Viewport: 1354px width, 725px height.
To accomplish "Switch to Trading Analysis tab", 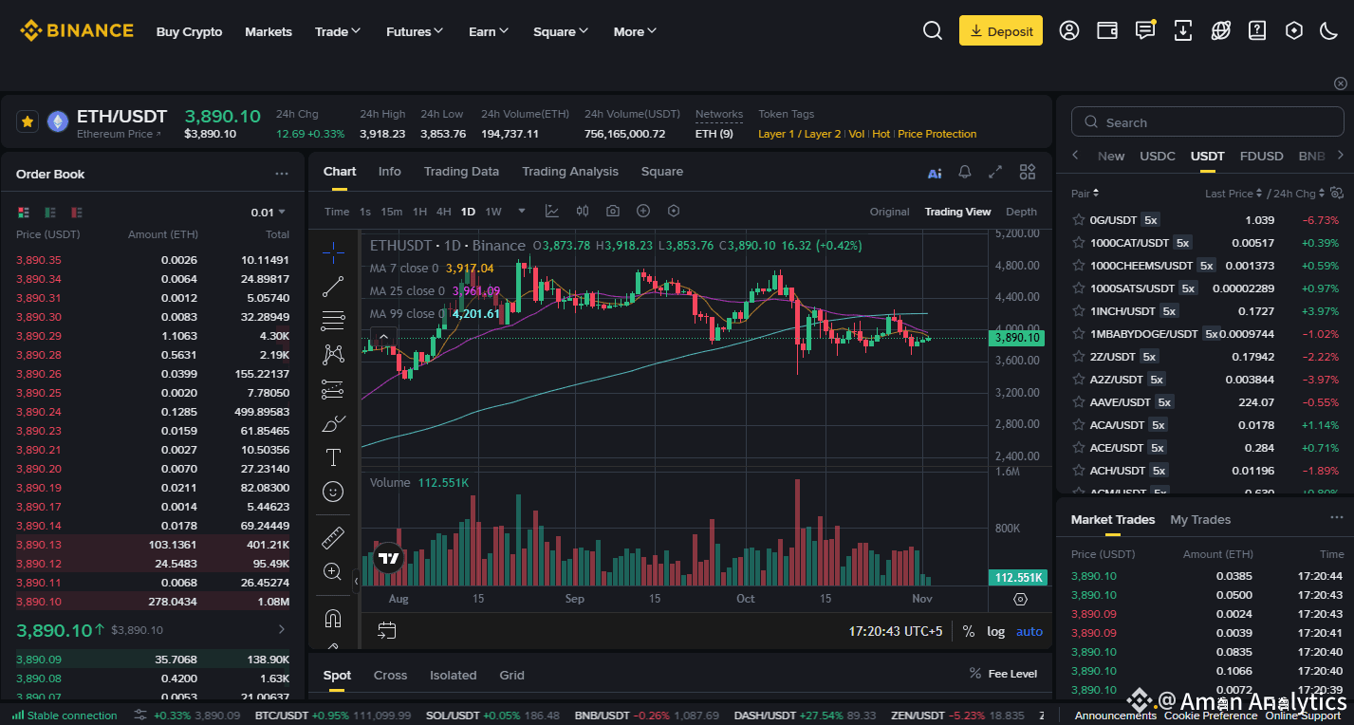I will (570, 172).
